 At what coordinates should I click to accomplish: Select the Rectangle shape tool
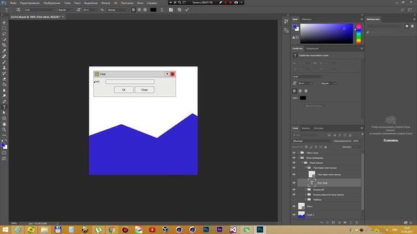coord(4,118)
